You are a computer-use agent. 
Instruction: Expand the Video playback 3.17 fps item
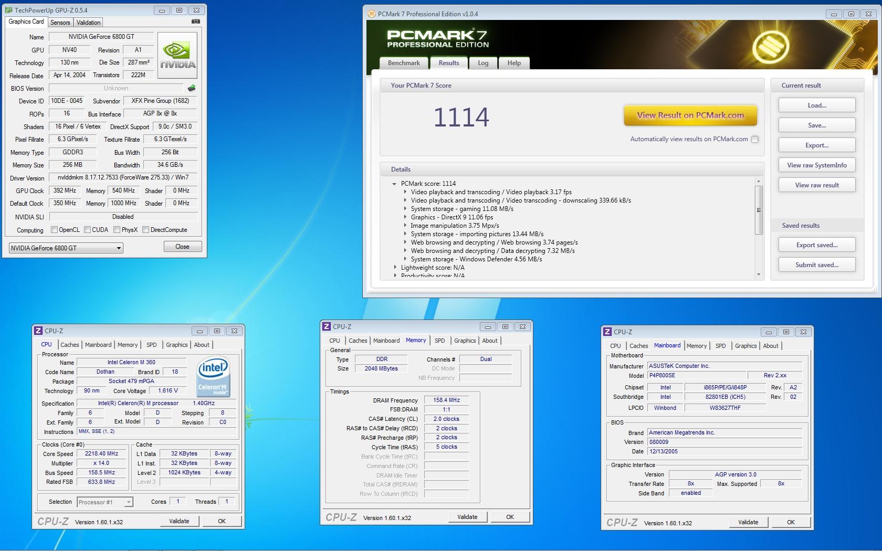coord(405,192)
